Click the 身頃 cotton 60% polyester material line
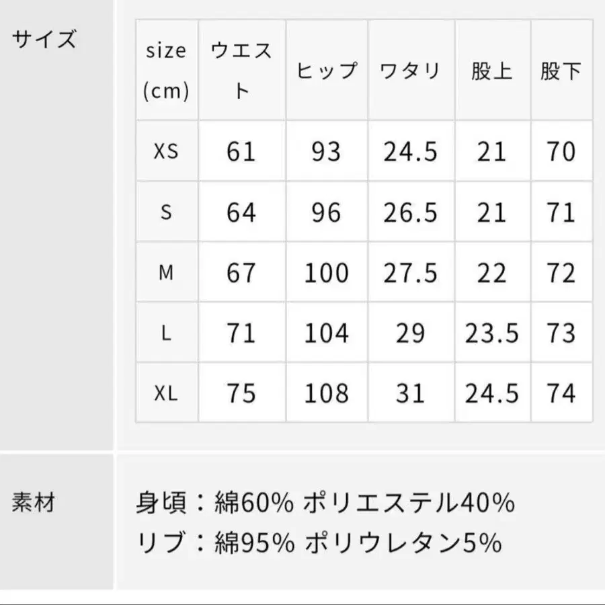This screenshot has width=605, height=605. 326,502
